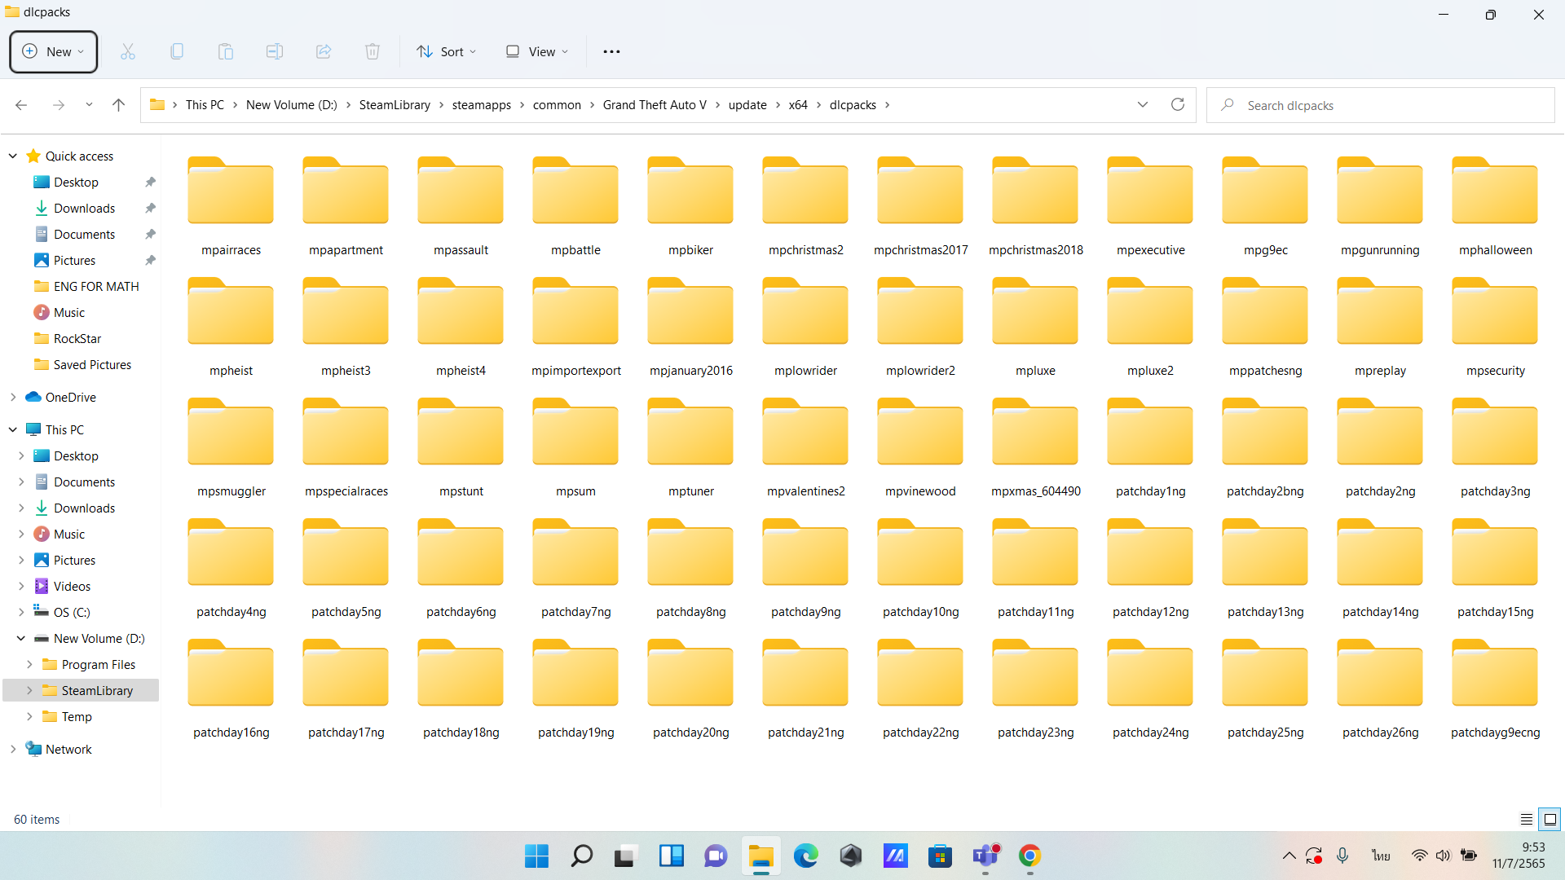Switch to large thumbnails view in status bar
The width and height of the screenshot is (1565, 880).
pyautogui.click(x=1550, y=820)
